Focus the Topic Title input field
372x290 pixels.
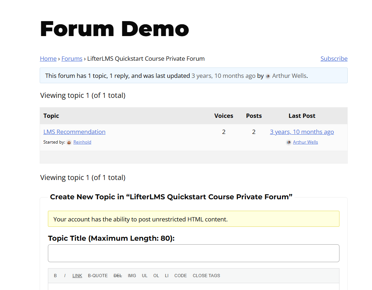[193, 253]
